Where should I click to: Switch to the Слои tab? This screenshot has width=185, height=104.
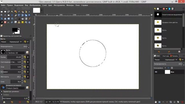pos(157,56)
